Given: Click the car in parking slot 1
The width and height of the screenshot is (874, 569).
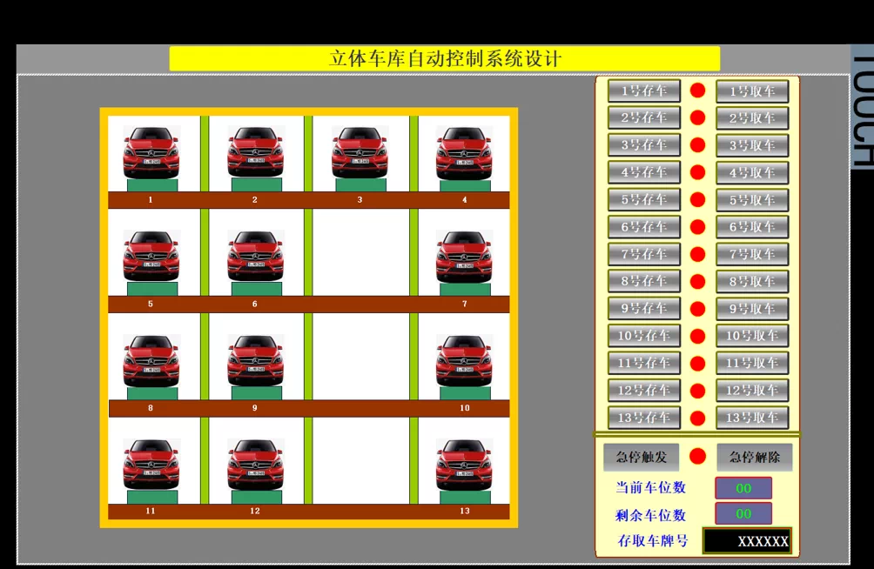Looking at the screenshot, I should [151, 151].
